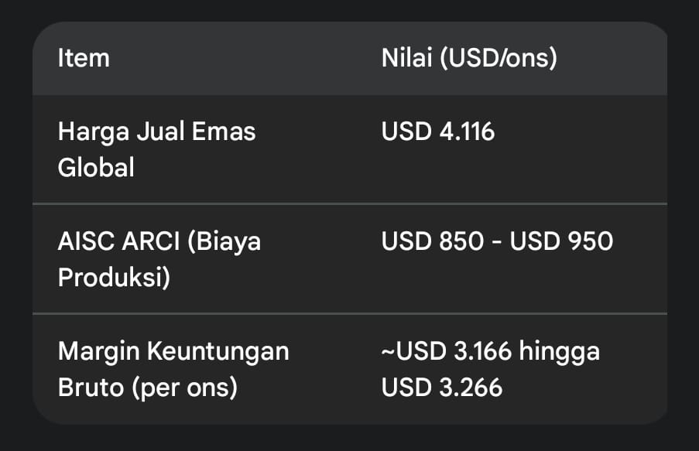This screenshot has width=699, height=451.
Task: Click the "Item" column header
Action: click(84, 58)
